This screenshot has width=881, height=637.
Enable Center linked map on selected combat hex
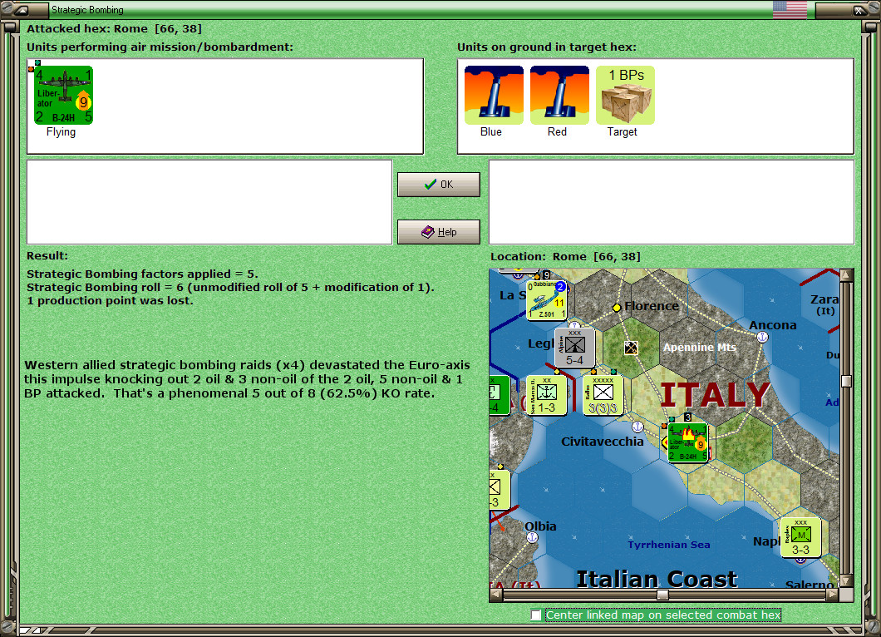[x=536, y=615]
